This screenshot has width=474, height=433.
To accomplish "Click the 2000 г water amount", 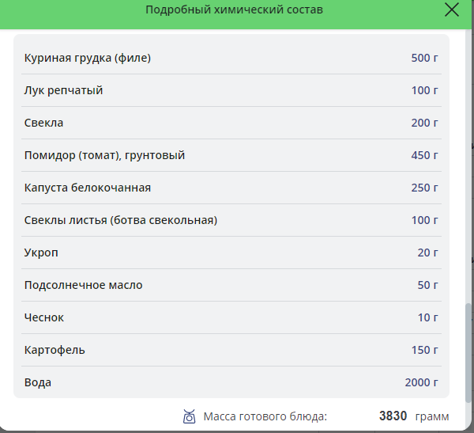I will [421, 382].
